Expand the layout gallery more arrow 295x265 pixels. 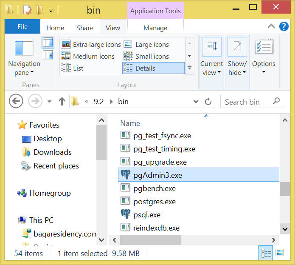click(189, 68)
